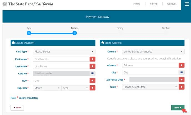Screen dimensions: 191x115
Task: Click red indicator icon beside Zip/Postal Code
Action: (182, 80)
